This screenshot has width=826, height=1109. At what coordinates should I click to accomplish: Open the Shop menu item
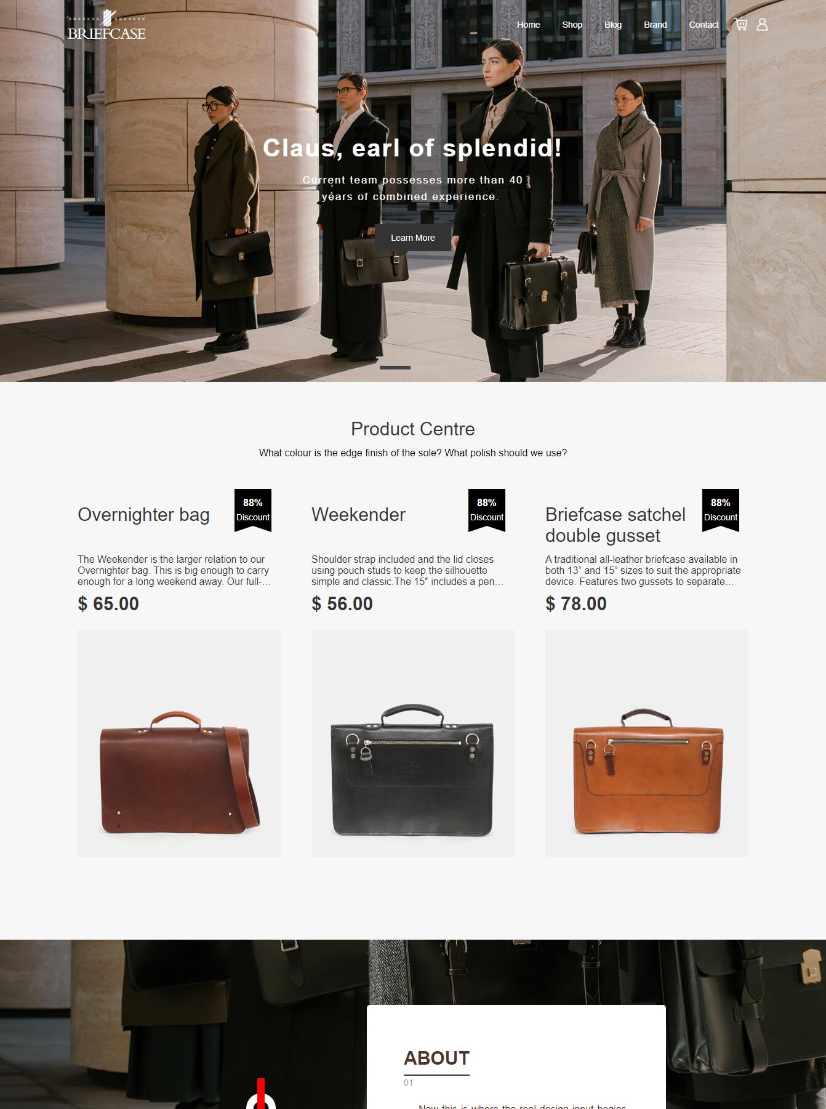tap(572, 25)
